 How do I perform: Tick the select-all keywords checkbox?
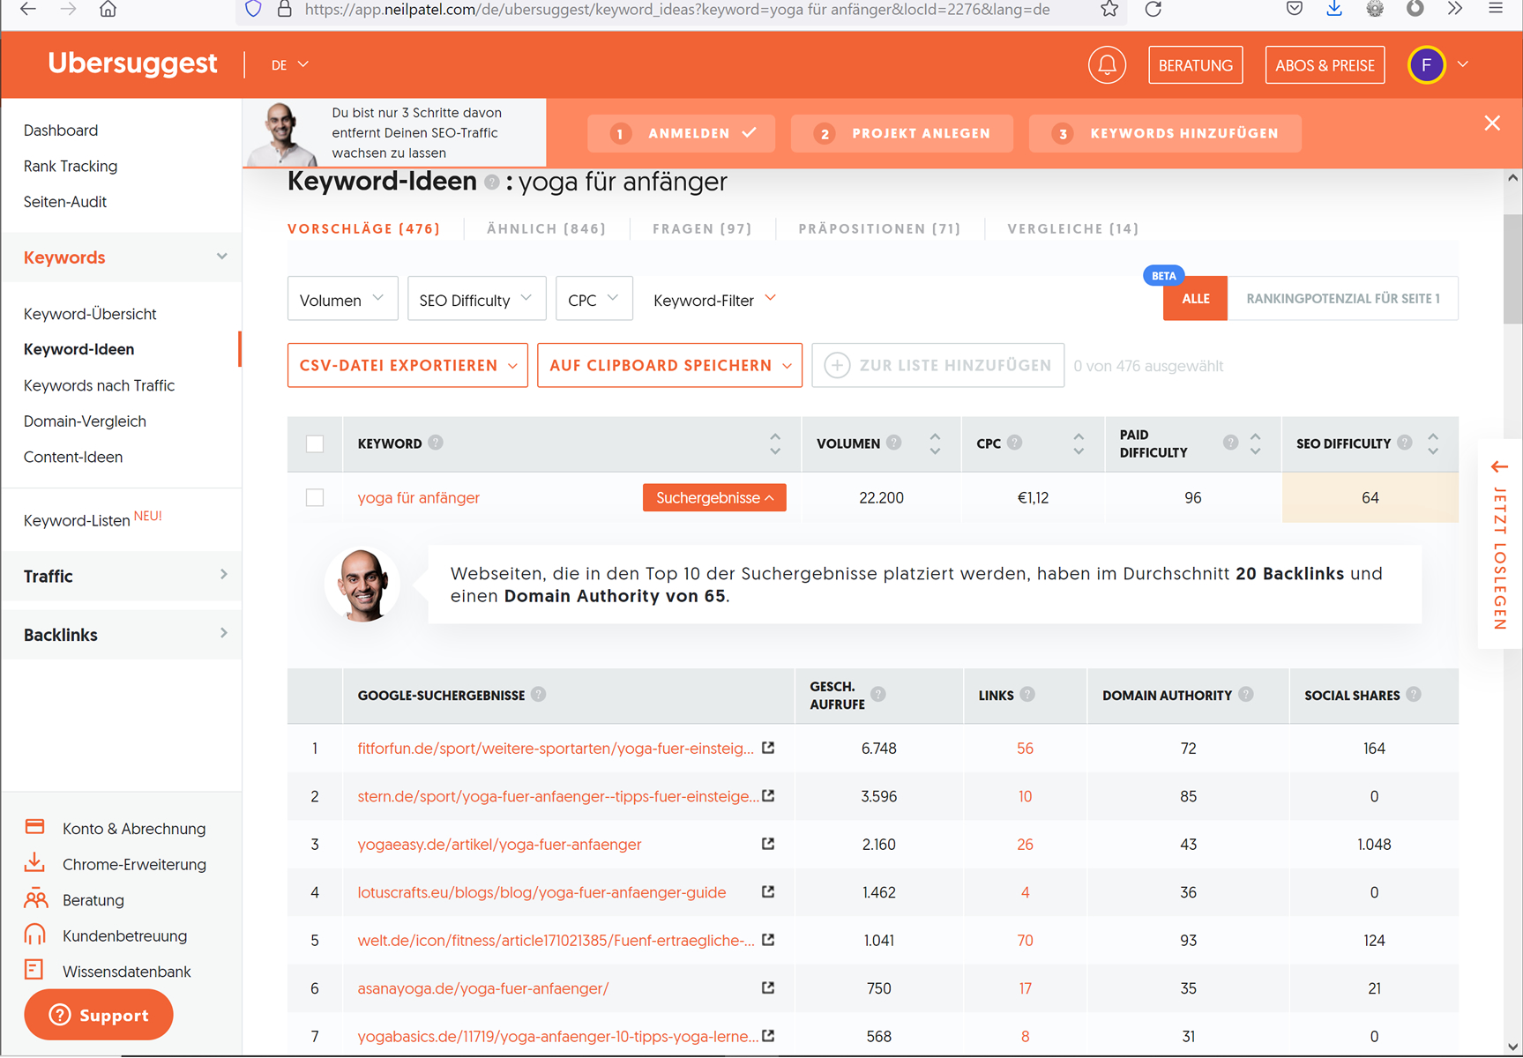[315, 443]
